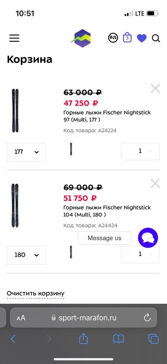Image resolution: width=167 pixels, height=364 pixels.
Task: Tap the Sport-Marafon logo
Action: click(x=81, y=38)
